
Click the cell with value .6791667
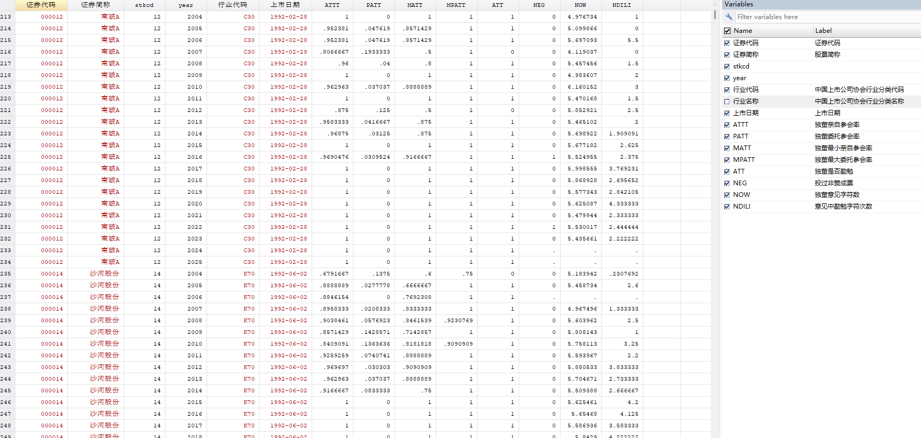(x=332, y=274)
